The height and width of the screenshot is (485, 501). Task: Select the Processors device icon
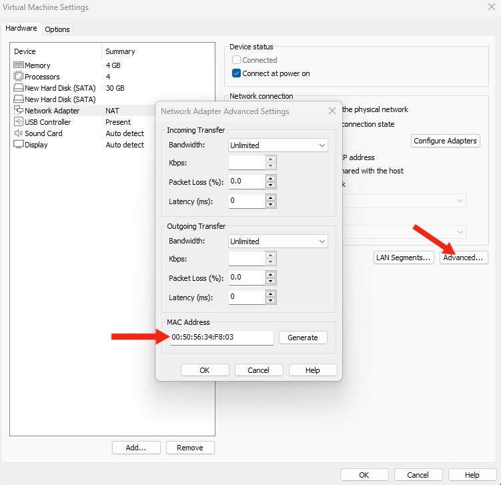click(x=19, y=77)
